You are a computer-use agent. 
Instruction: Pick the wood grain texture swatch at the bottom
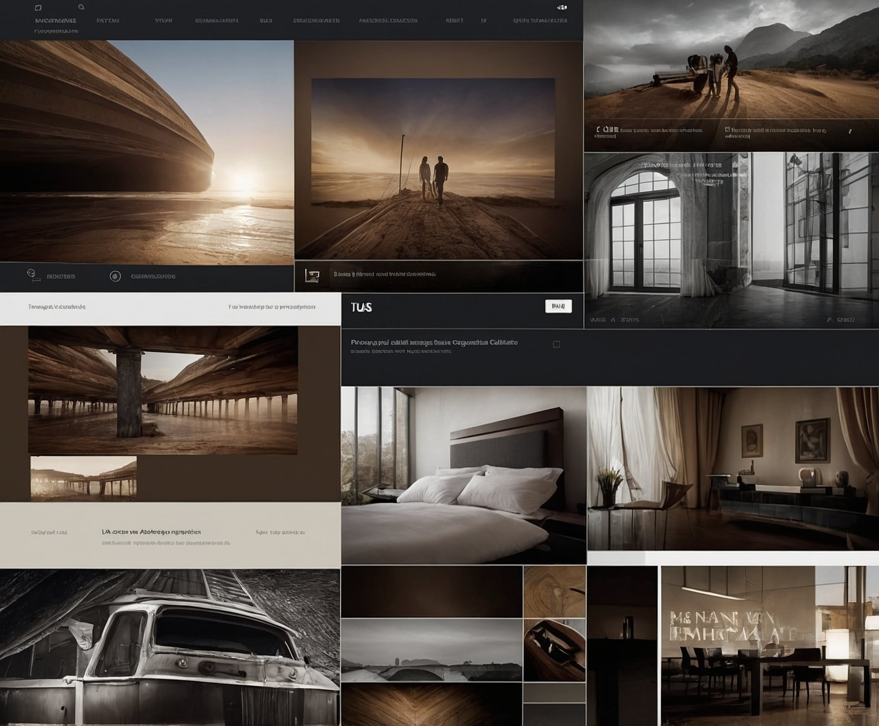pos(432,704)
